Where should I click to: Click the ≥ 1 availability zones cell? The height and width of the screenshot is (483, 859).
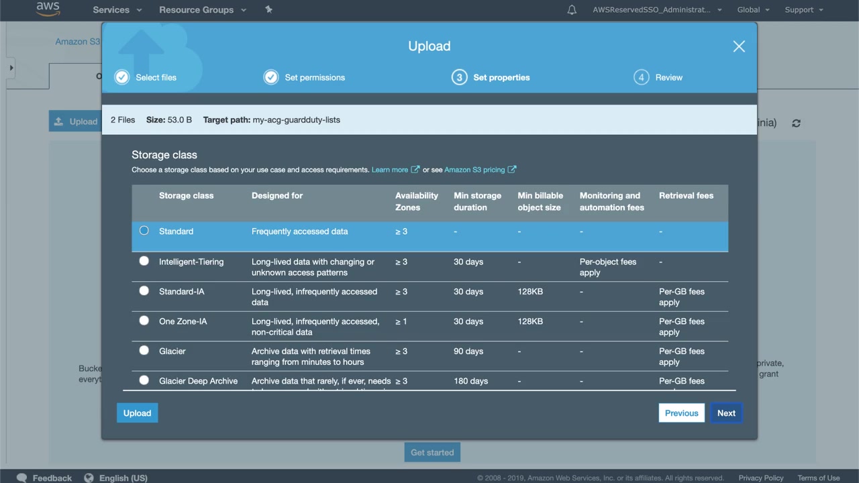(401, 321)
